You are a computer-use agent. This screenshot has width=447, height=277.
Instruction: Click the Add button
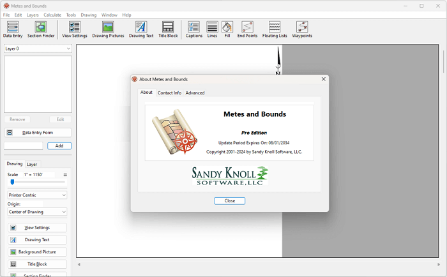[59, 146]
